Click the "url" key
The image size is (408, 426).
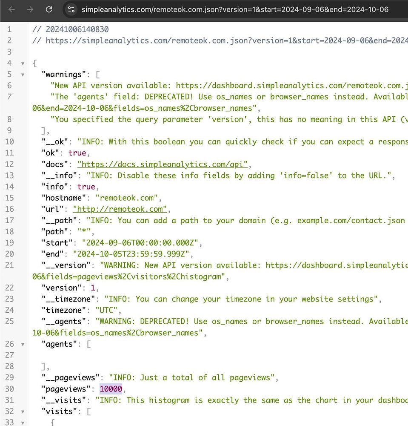(x=52, y=209)
